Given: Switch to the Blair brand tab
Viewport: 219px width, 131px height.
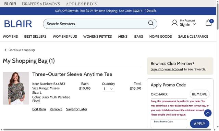Looking at the screenshot, I should coord(10,4).
